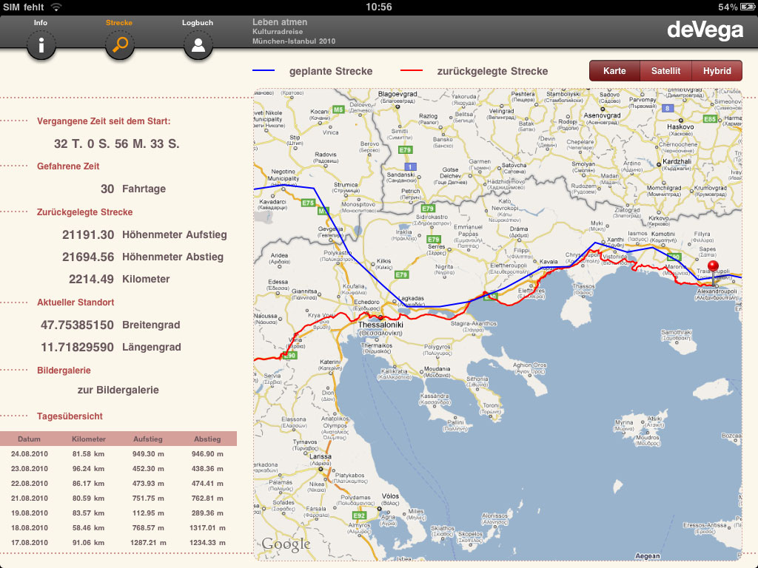This screenshot has width=758, height=568.
Task: Tap the zurückgelegte Strecke legend label
Action: coord(492,71)
